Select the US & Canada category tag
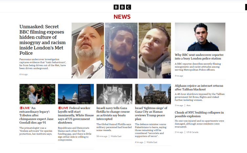247x153 pixels. coord(192,132)
